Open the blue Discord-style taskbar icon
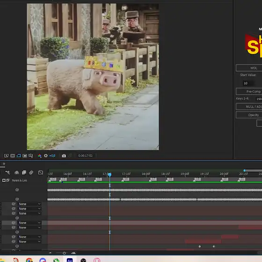The width and height of the screenshot is (262, 262). (x=43, y=260)
